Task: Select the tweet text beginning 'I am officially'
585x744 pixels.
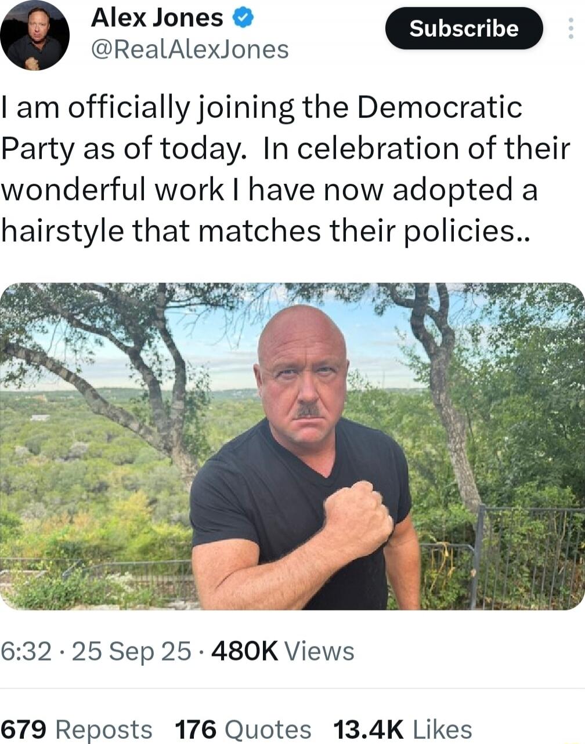Action: pyautogui.click(x=286, y=169)
